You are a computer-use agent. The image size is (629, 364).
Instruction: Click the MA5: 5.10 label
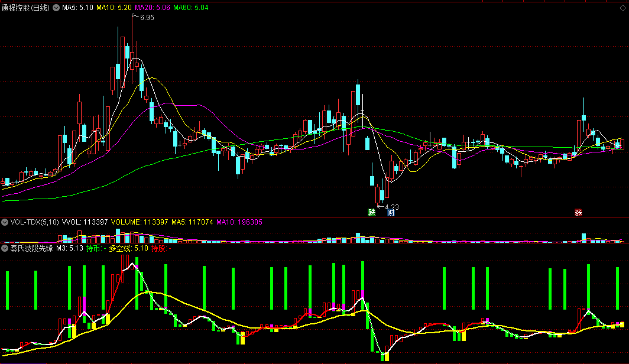click(77, 8)
